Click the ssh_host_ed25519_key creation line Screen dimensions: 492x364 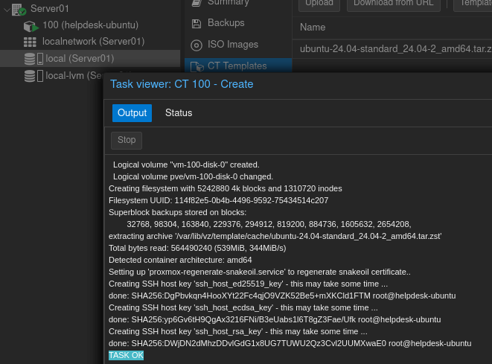coord(248,284)
